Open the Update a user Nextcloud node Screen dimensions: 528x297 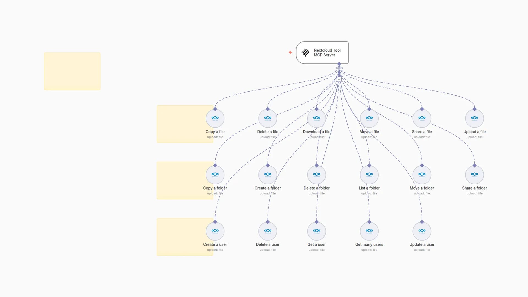pyautogui.click(x=422, y=231)
